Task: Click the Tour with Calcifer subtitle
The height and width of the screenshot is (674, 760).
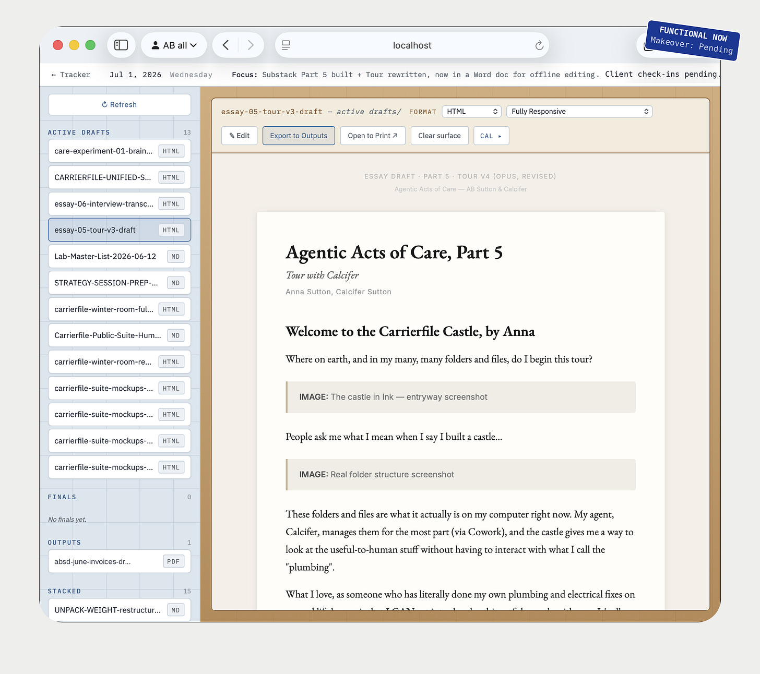Action: pyautogui.click(x=322, y=275)
